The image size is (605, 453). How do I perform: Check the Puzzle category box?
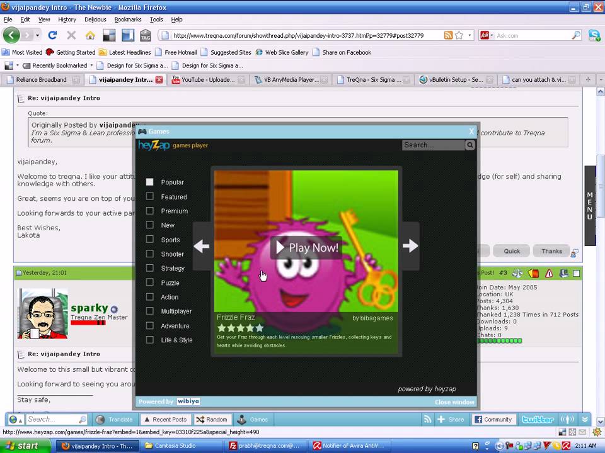pos(150,282)
